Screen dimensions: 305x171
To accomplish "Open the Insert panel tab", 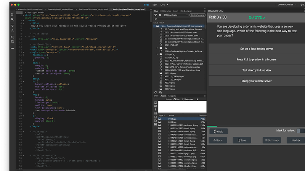I will pos(175,11).
